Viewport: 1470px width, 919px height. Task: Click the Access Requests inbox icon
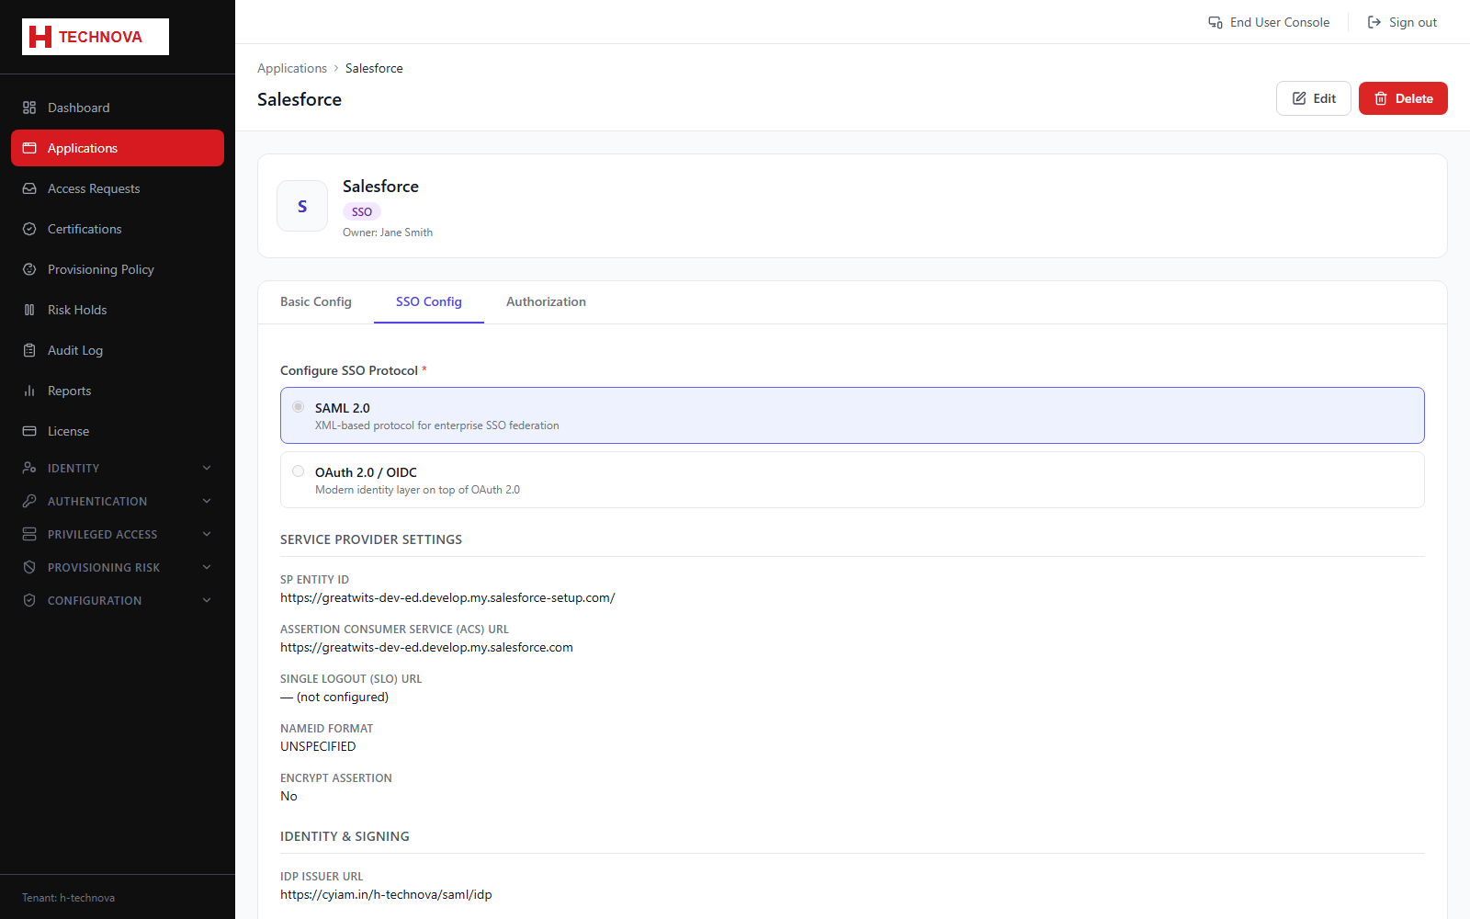coord(29,188)
